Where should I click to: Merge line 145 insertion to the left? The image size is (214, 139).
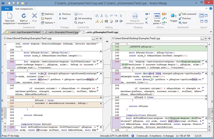click(206, 47)
